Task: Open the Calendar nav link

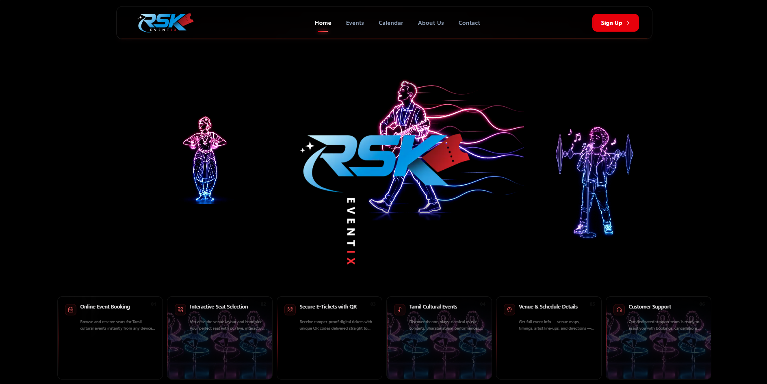Action: [x=391, y=23]
